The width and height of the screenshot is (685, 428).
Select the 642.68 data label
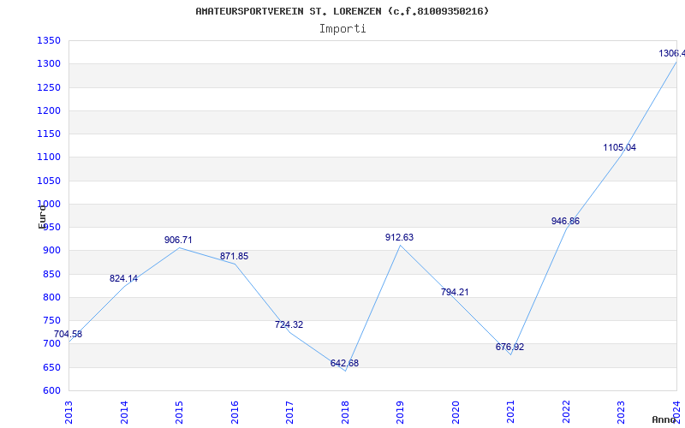[x=344, y=363]
